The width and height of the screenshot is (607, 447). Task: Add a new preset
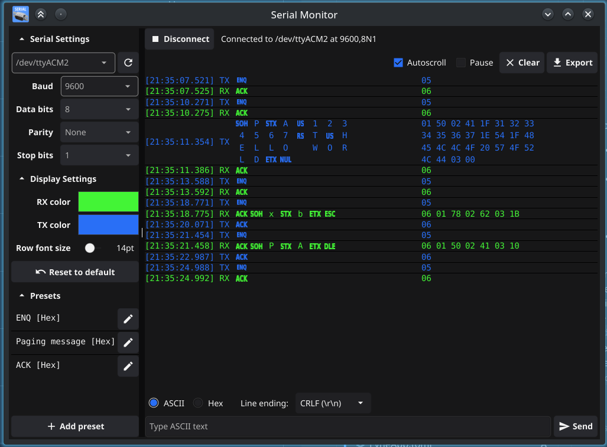pos(75,426)
